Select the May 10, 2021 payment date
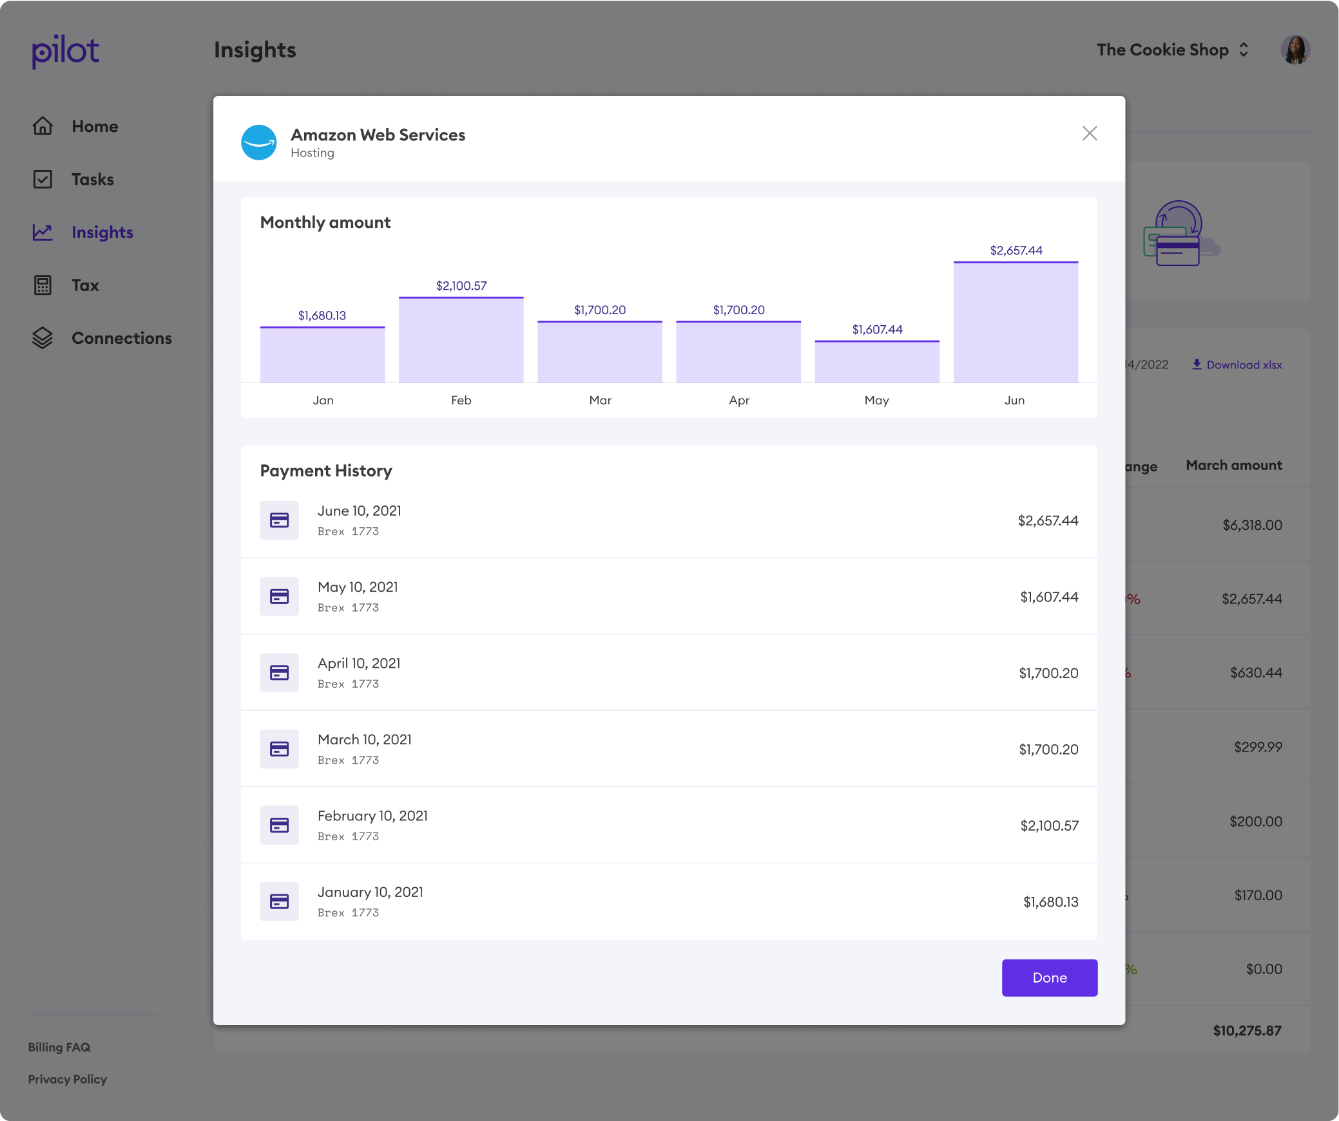Screen dimensions: 1339x1121 click(358, 587)
